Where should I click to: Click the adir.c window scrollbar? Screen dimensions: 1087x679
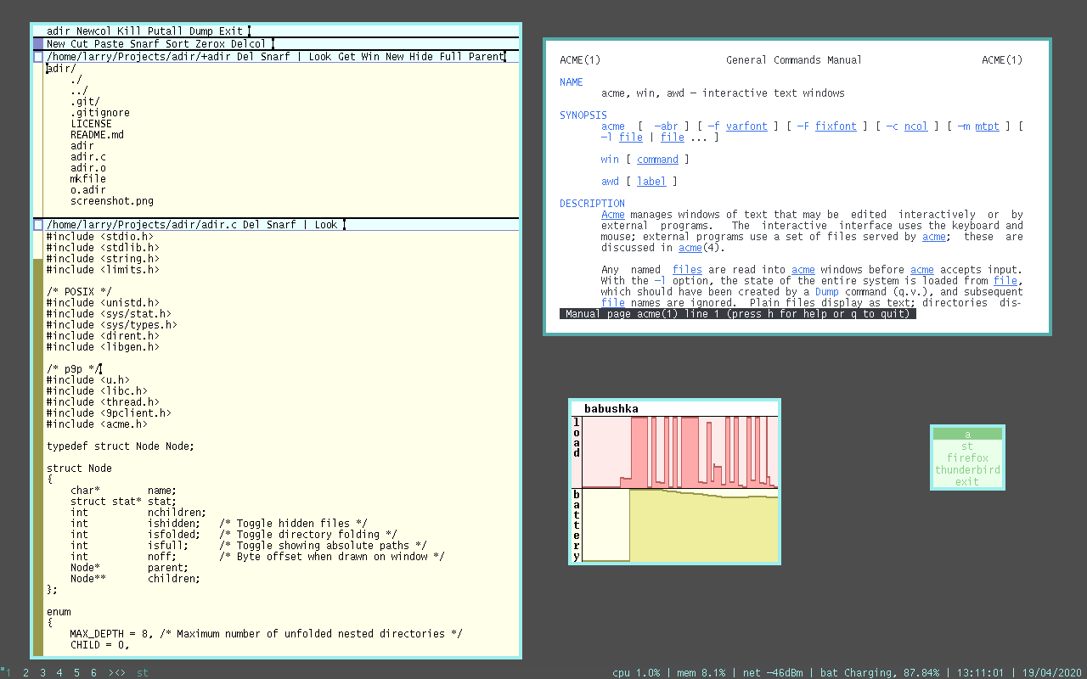(37, 443)
